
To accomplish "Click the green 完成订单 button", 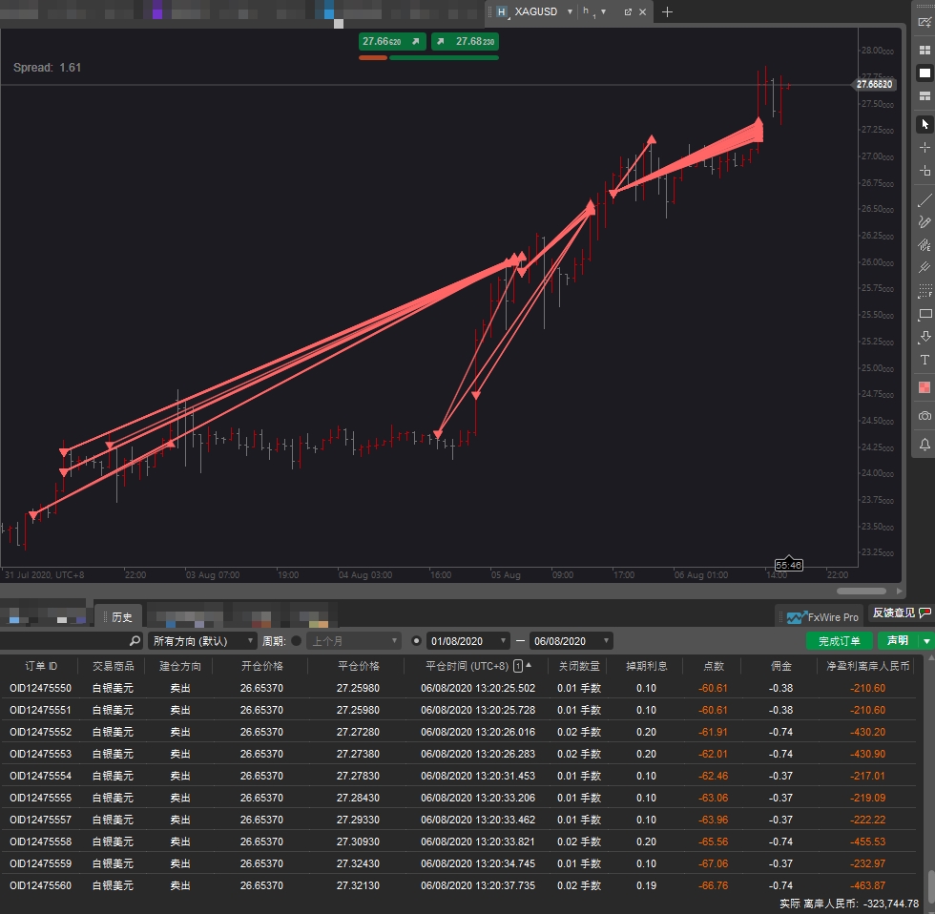I will coord(839,641).
